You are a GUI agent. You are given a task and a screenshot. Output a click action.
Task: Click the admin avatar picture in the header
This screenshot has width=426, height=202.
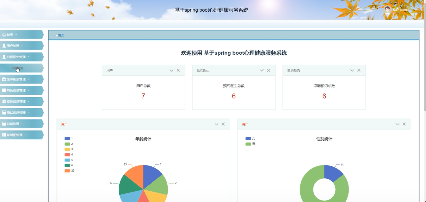[387, 10]
